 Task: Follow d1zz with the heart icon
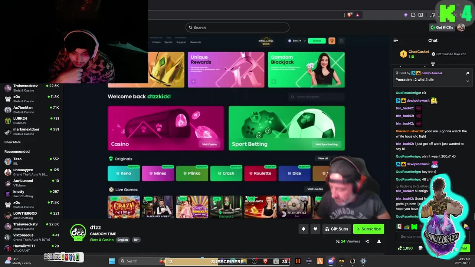[x=315, y=229]
